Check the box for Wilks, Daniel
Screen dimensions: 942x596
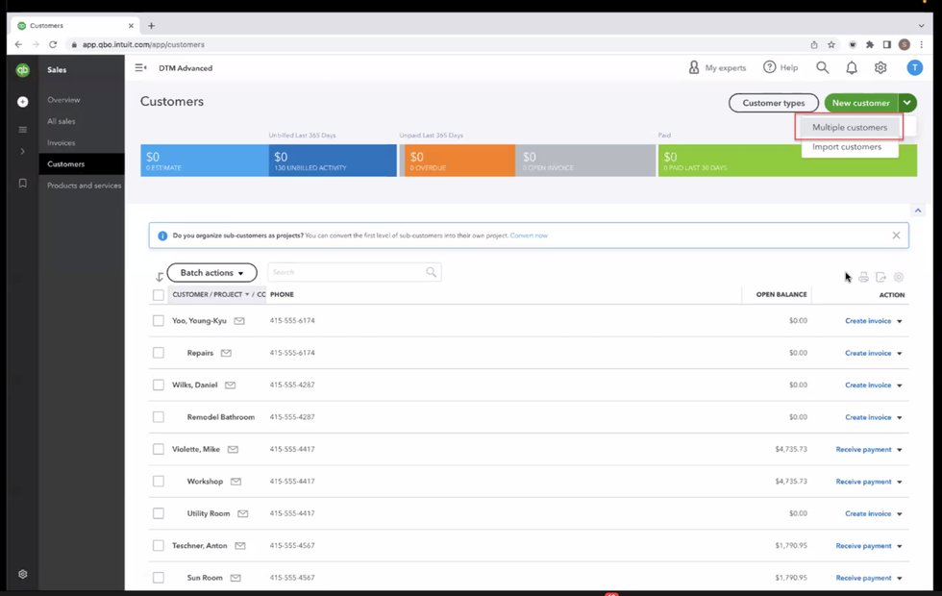point(159,385)
